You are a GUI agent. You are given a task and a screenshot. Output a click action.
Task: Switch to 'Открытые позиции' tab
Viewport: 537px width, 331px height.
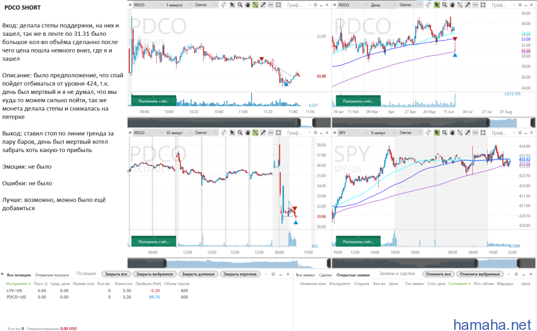51,275
